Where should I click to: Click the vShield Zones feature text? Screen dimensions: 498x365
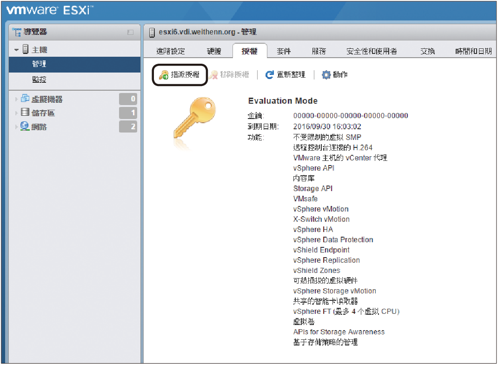point(317,270)
